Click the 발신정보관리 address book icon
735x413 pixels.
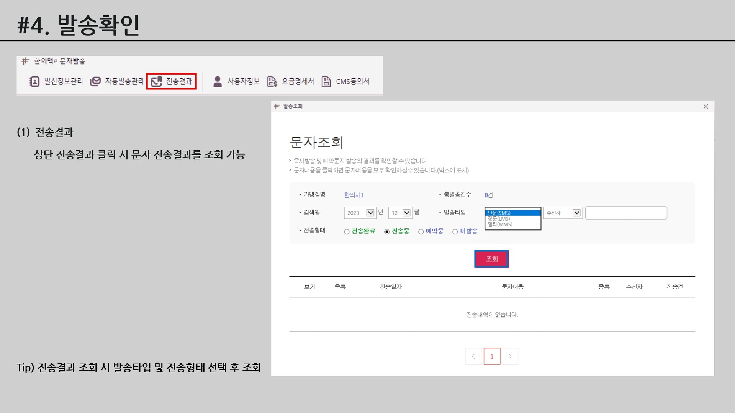coord(34,81)
